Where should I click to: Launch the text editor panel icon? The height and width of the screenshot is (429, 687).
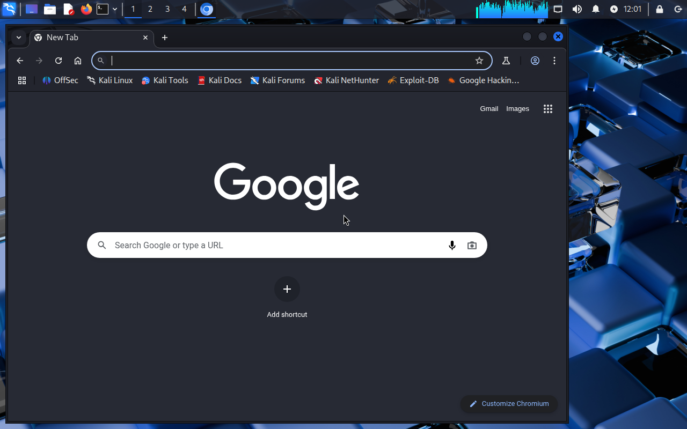(x=68, y=9)
